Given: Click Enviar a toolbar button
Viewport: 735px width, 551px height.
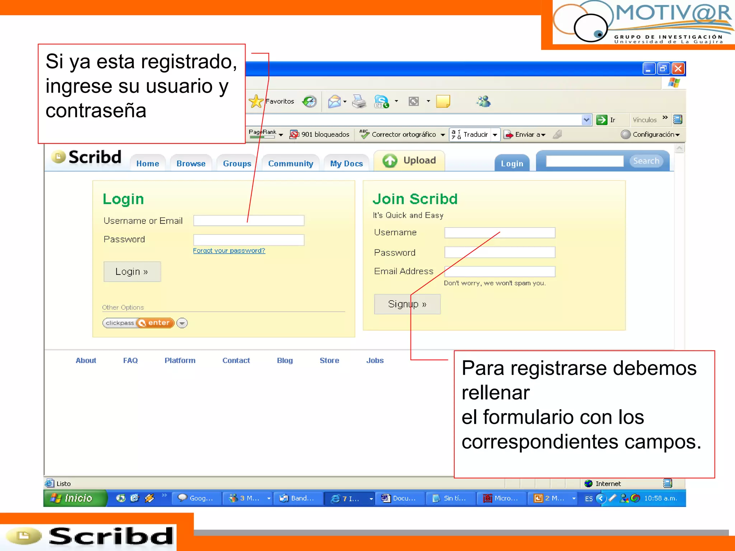Looking at the screenshot, I should (525, 135).
